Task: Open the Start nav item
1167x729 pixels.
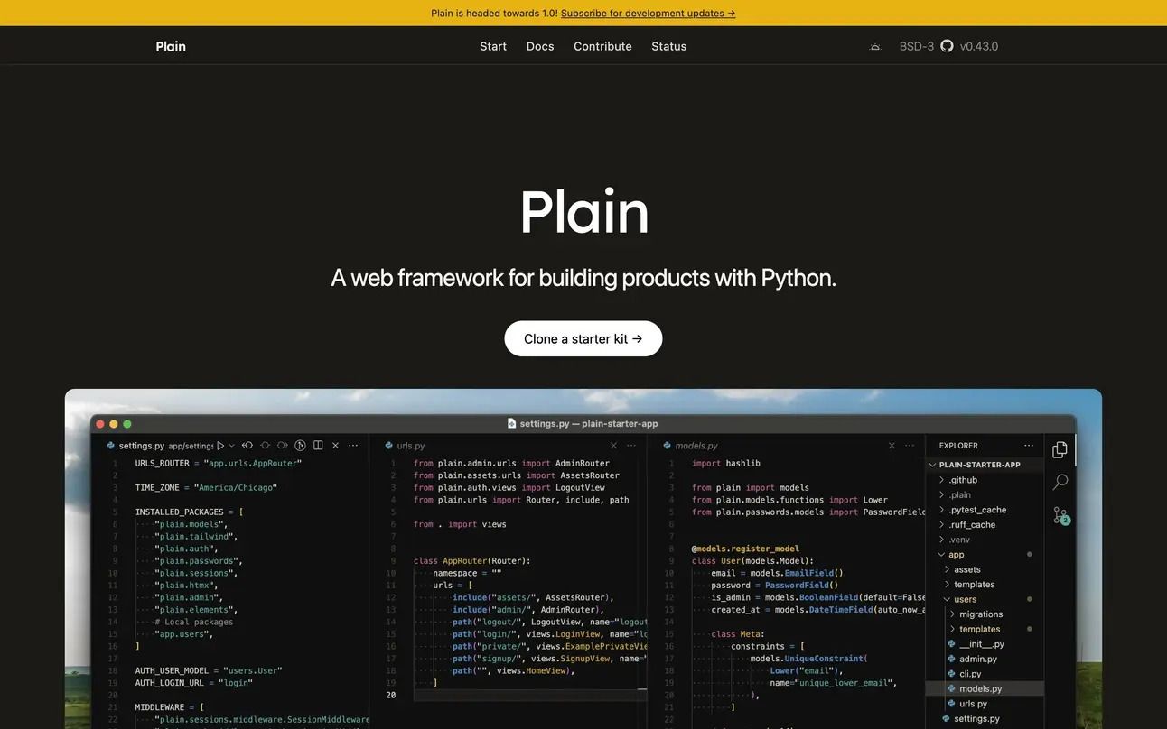Action: click(493, 46)
